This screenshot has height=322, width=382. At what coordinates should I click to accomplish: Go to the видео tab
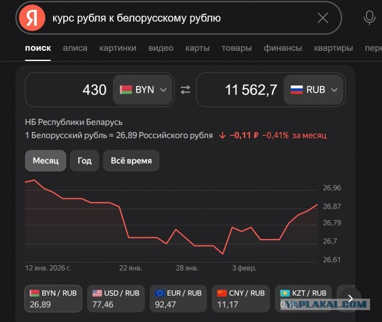pos(161,48)
